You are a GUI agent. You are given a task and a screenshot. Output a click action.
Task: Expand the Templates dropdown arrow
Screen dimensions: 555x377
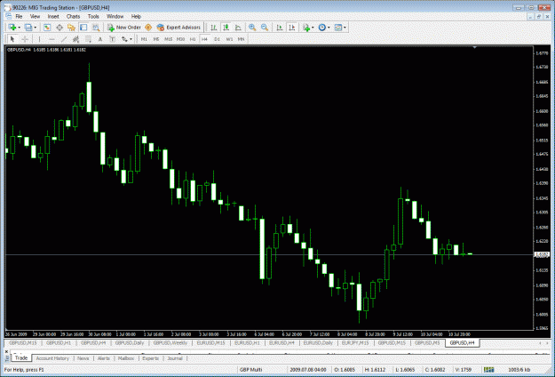[x=345, y=28]
